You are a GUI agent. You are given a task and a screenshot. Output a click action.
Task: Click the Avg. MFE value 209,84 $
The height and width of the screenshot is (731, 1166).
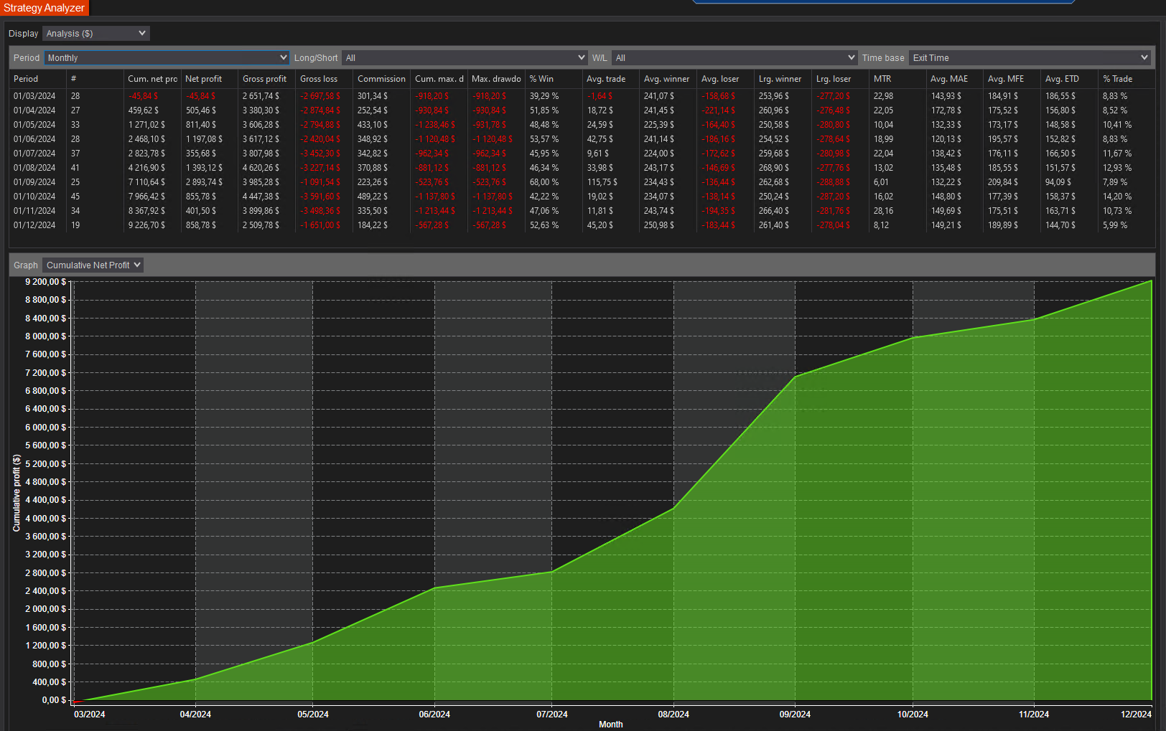point(1003,182)
